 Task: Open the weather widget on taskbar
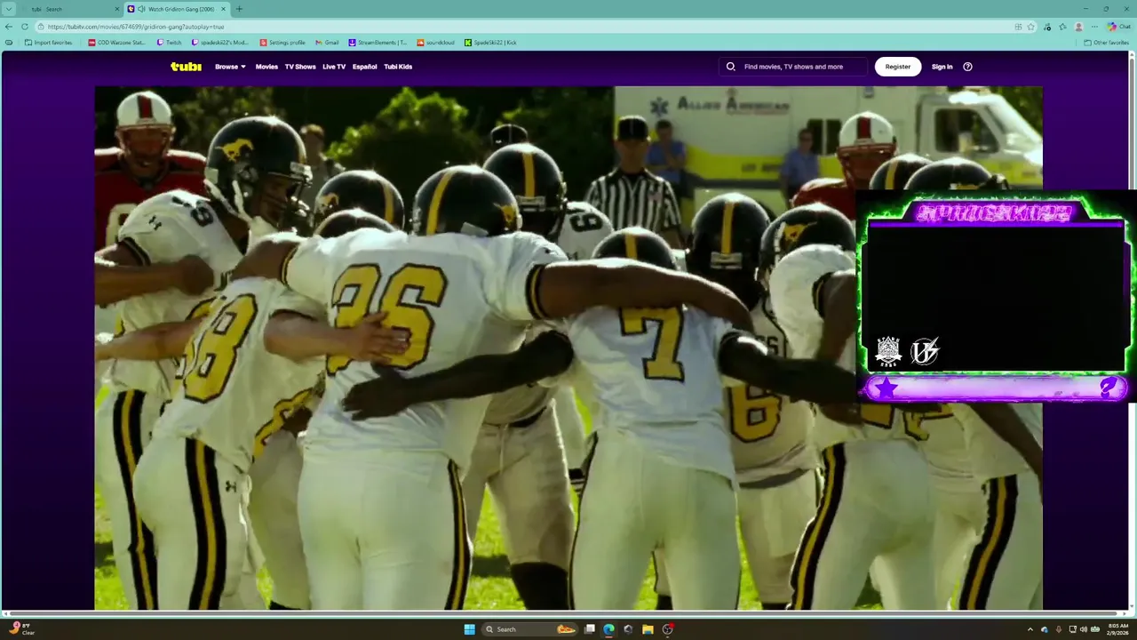[x=22, y=628]
